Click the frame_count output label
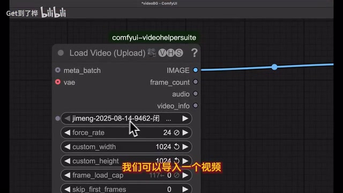Viewport: 343px width, 193px height. pyautogui.click(x=170, y=82)
